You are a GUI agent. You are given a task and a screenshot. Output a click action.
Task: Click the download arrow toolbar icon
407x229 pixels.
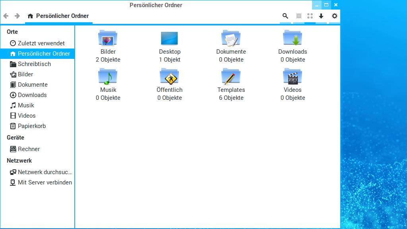point(321,16)
